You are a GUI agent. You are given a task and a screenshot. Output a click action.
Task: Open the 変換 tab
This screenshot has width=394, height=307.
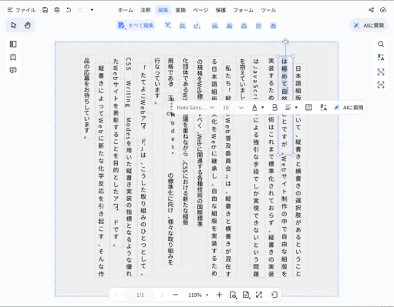click(x=180, y=10)
